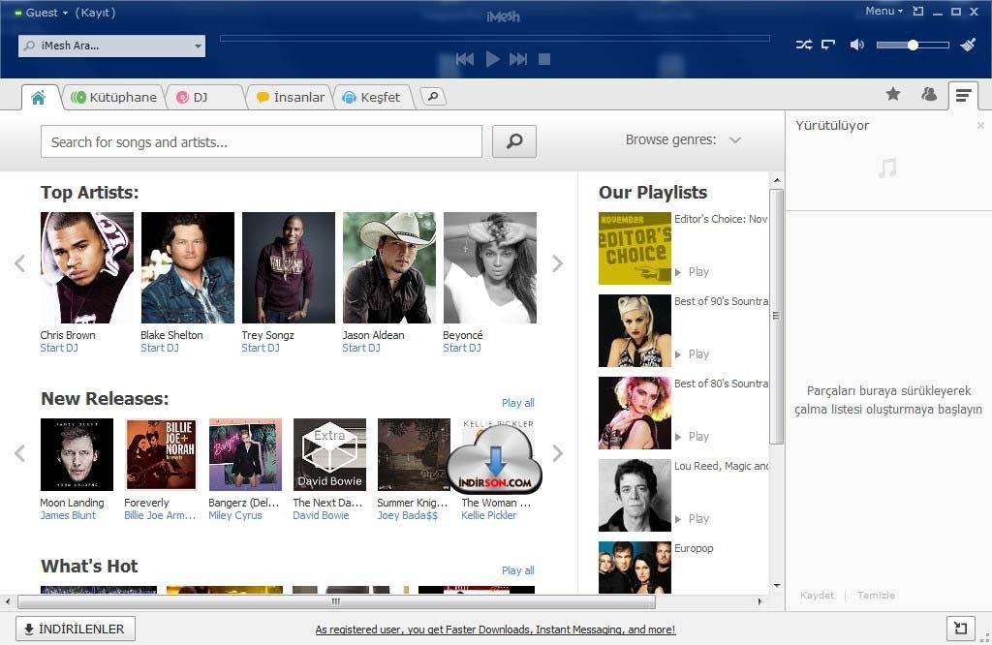Click the vertical scrollbar down arrow
Screen dimensions: 992x645
[777, 586]
